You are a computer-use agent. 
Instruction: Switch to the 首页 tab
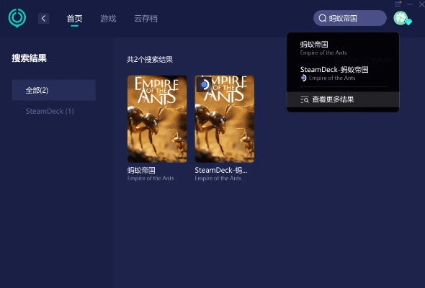[74, 19]
